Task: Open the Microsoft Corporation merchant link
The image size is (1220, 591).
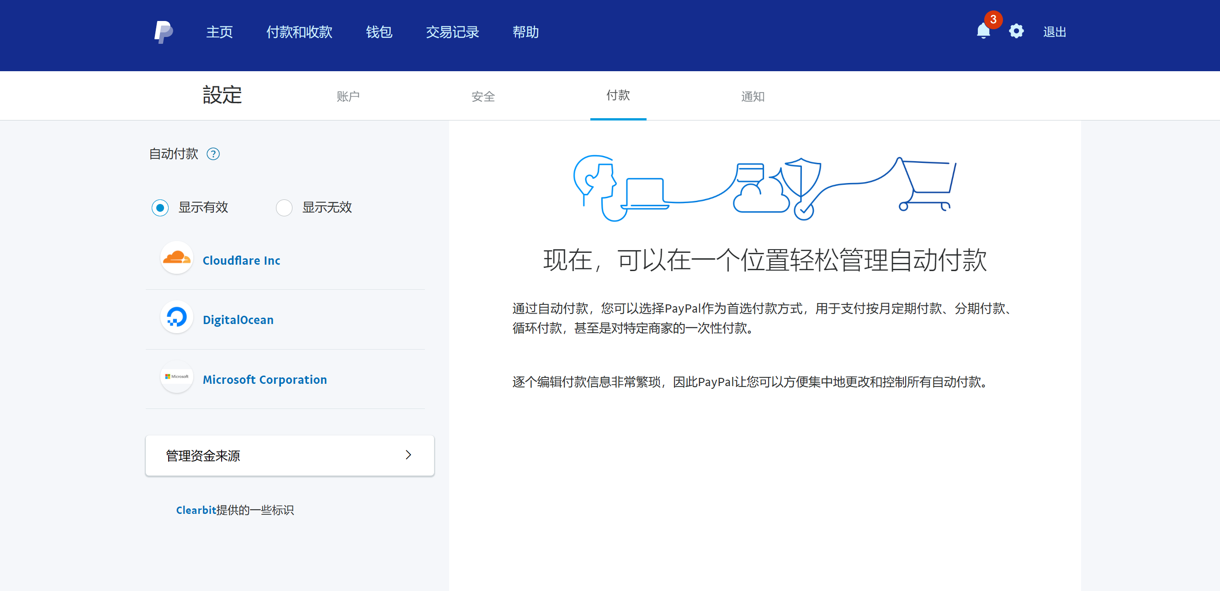Action: tap(264, 380)
